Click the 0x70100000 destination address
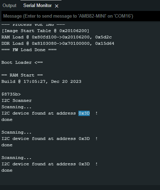 coord(76,43)
